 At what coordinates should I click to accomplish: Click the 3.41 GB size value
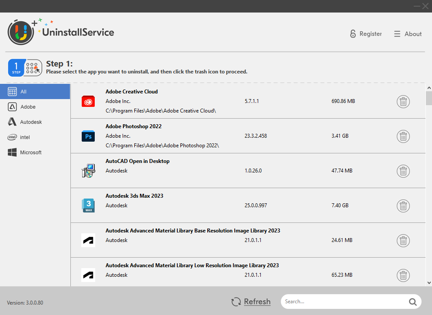340,136
